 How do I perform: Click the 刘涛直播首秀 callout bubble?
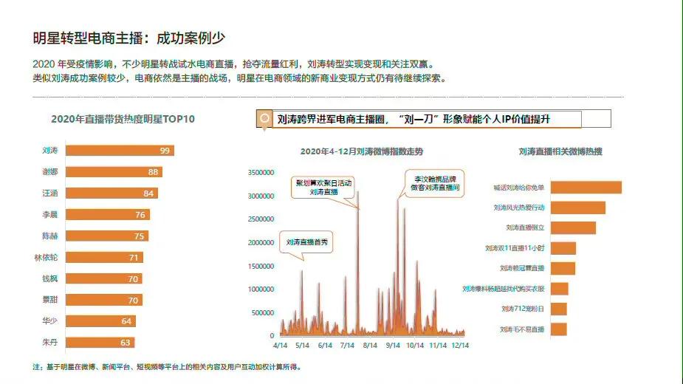pos(306,241)
